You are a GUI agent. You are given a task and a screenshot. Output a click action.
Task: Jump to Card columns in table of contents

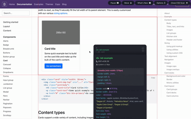172,96
